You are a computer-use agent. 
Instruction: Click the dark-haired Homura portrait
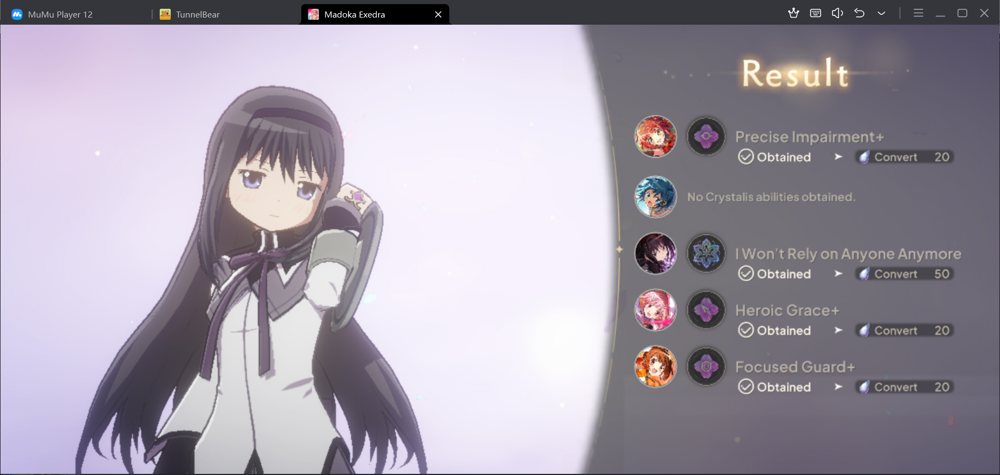tap(655, 253)
